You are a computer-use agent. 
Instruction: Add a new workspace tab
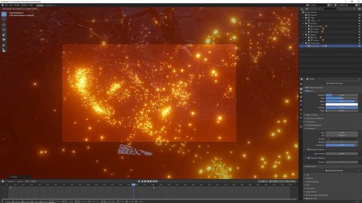[x=56, y=5]
